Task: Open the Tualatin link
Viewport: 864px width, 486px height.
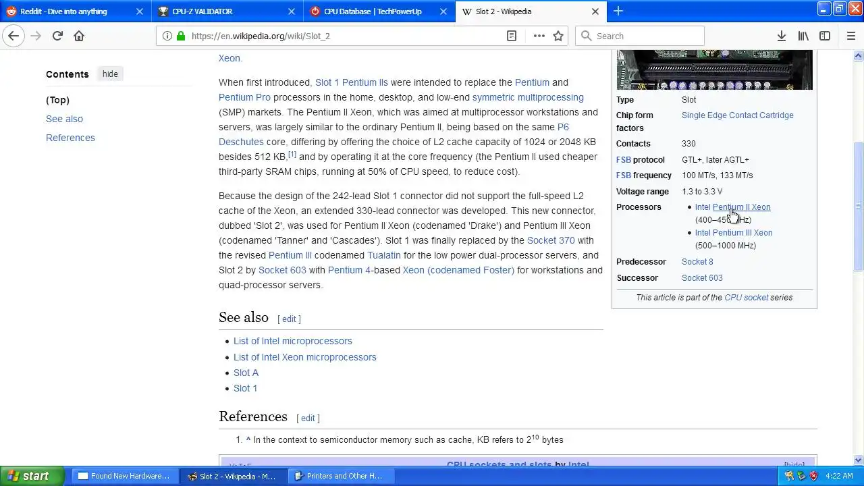Action: tap(383, 255)
